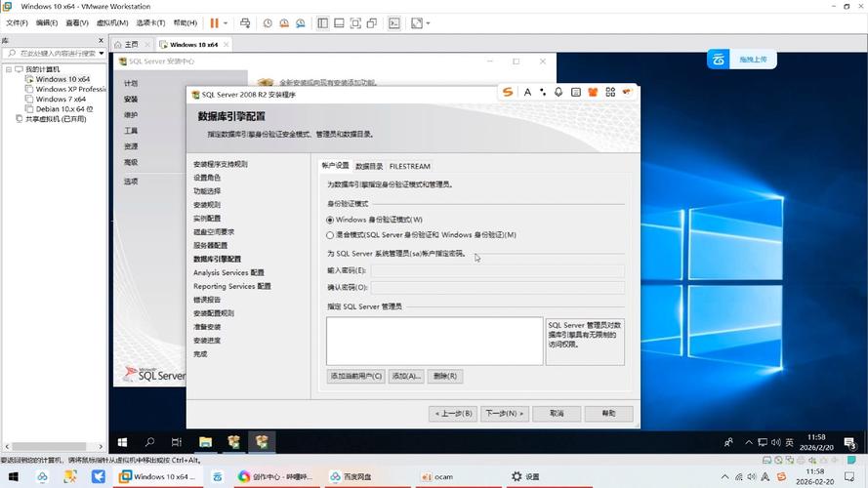The height and width of the screenshot is (488, 868).
Task: Click the cloud upload widget icon
Action: point(718,60)
